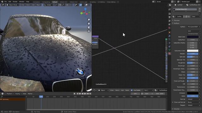Click the current frame number field
The image size is (202, 113).
(135, 94)
